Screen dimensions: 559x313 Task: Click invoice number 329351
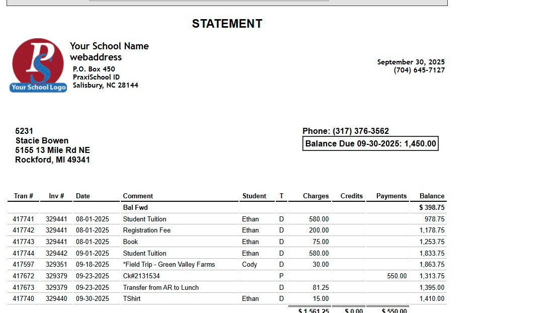tap(56, 265)
